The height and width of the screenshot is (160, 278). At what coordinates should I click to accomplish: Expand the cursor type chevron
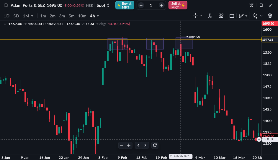click(x=201, y=16)
